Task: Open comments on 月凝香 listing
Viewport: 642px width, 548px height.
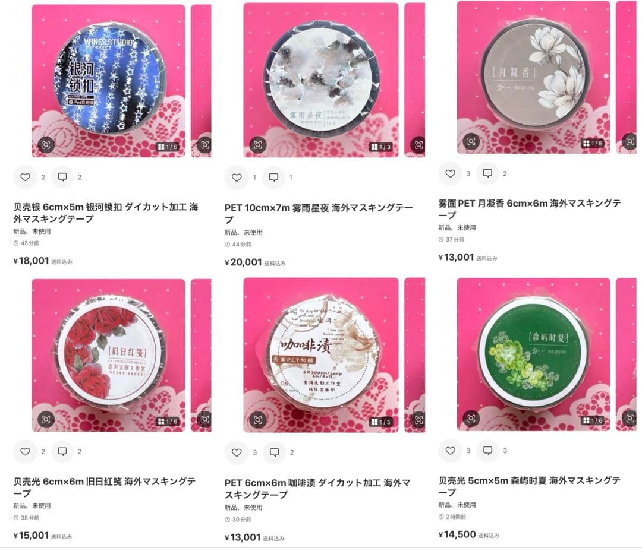Action: pos(487,173)
